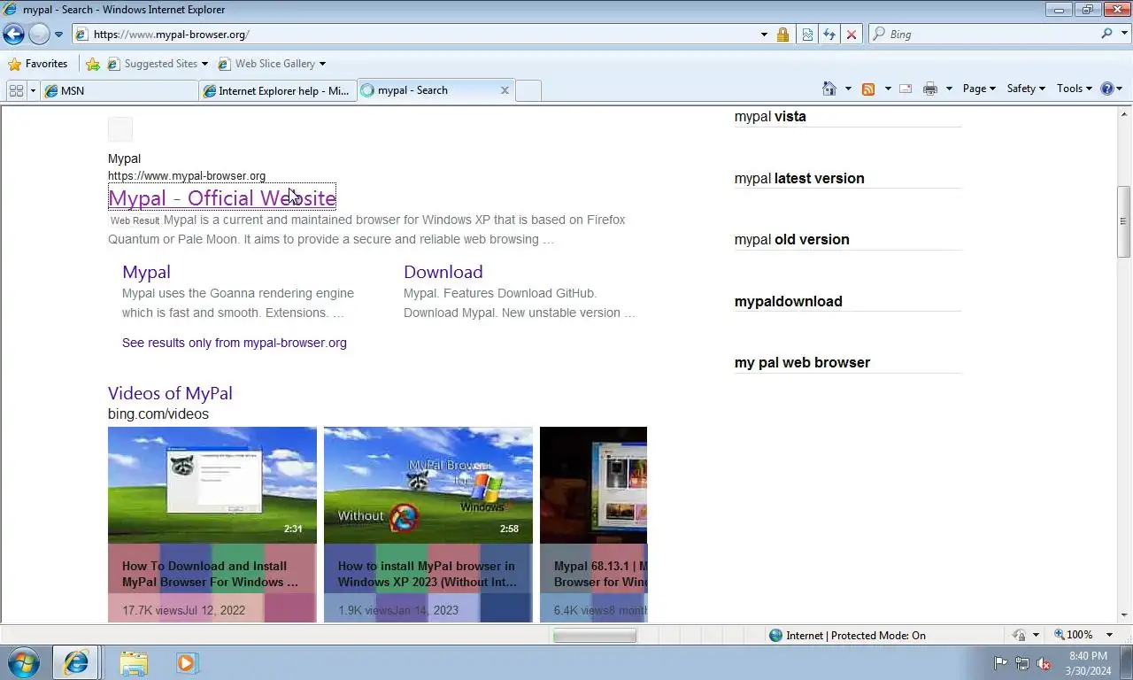Open zoom level dropdown arrow

point(1109,635)
